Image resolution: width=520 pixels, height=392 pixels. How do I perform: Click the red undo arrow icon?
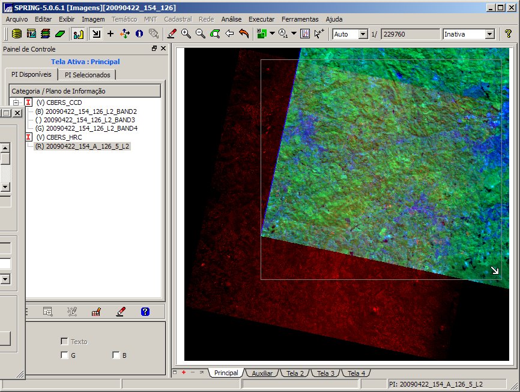(x=244, y=34)
